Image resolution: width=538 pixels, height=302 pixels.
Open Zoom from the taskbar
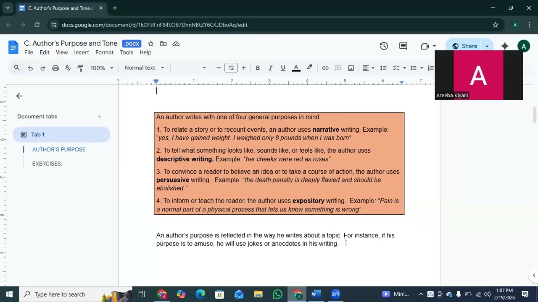click(335, 294)
